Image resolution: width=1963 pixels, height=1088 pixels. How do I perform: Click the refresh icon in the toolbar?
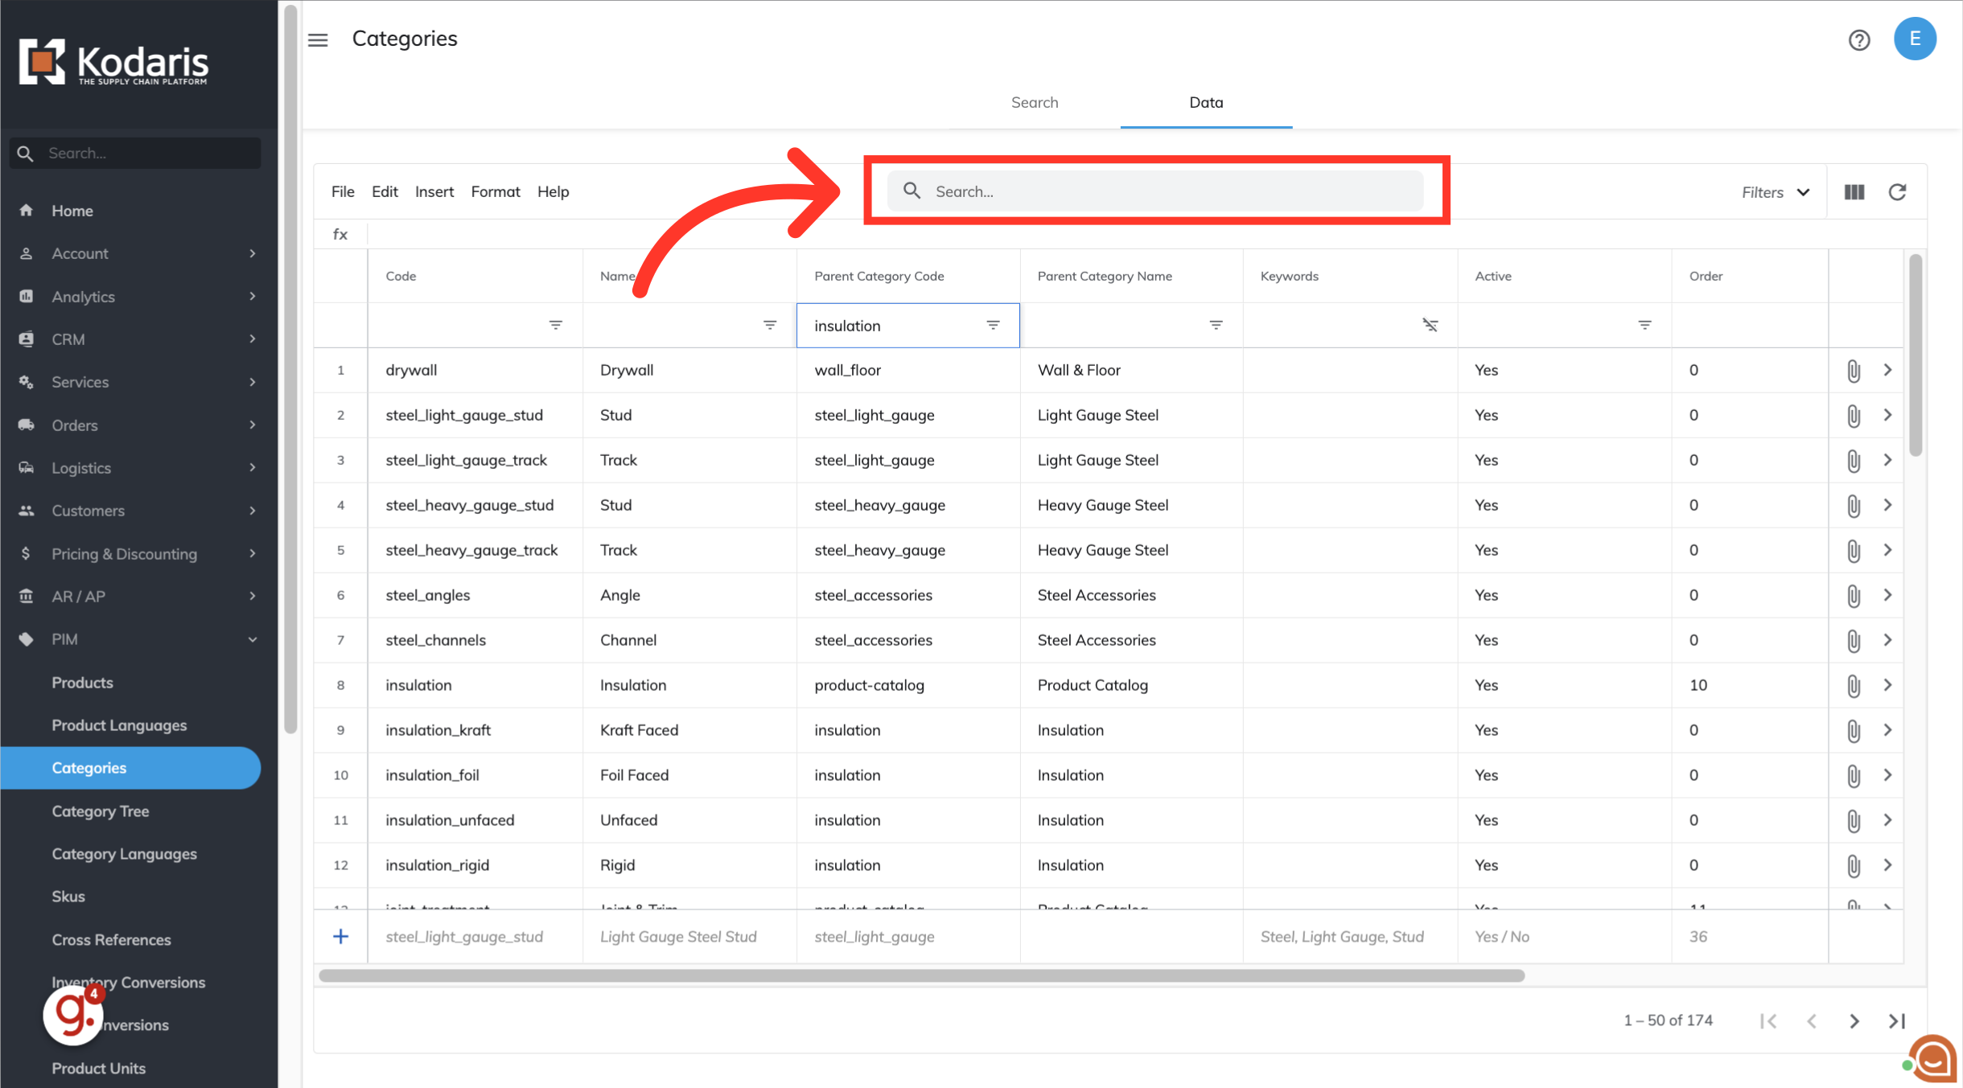tap(1897, 192)
